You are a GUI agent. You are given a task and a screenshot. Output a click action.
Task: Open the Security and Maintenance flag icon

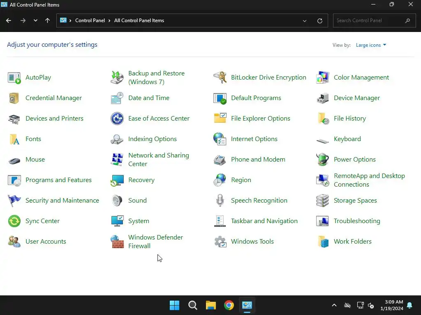click(x=14, y=201)
